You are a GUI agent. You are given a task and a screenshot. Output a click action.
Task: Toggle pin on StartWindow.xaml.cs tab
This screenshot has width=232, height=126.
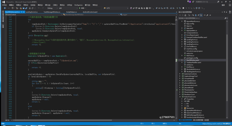click(x=22, y=12)
